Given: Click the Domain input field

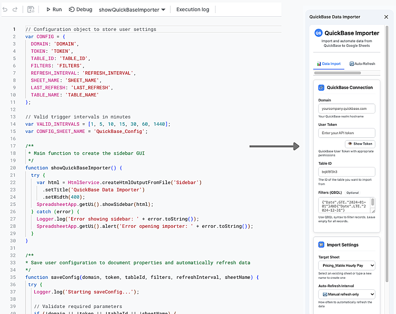Looking at the screenshot, I should pyautogui.click(x=347, y=109).
